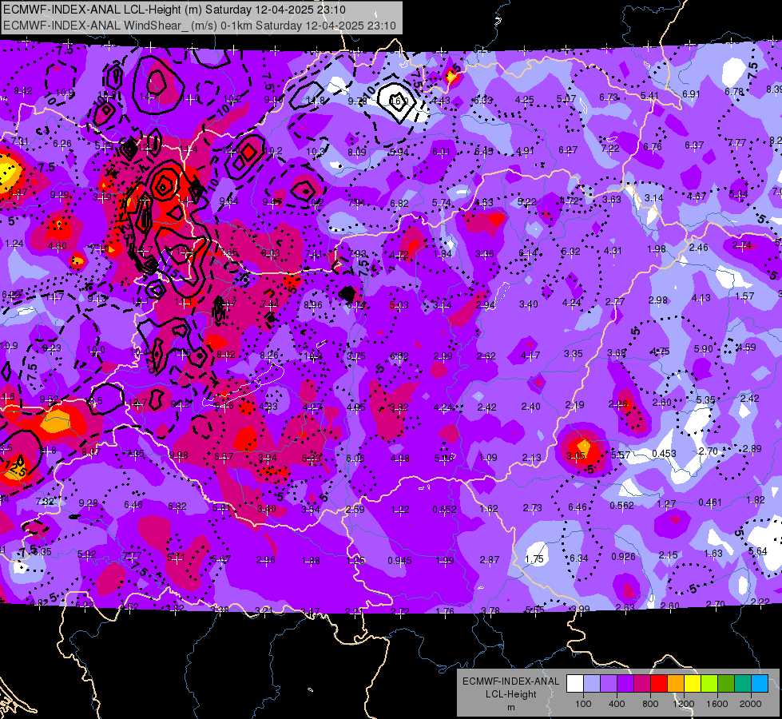Click the dark green legend swatch
Screen dimensions: 782x719
pos(725,684)
